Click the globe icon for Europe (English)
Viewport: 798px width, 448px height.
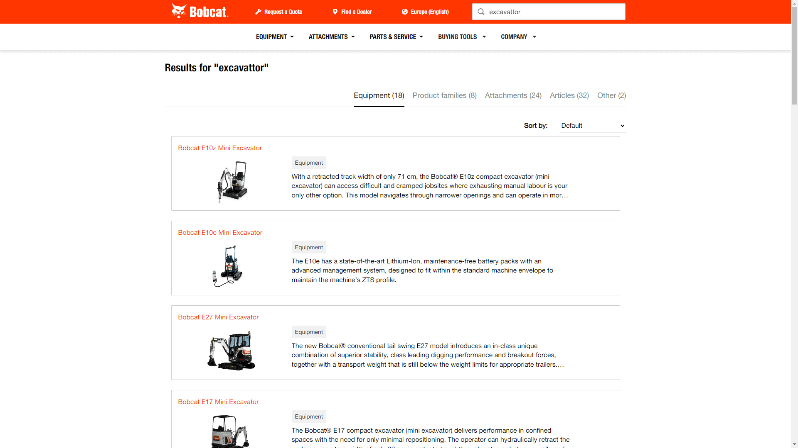click(x=404, y=12)
